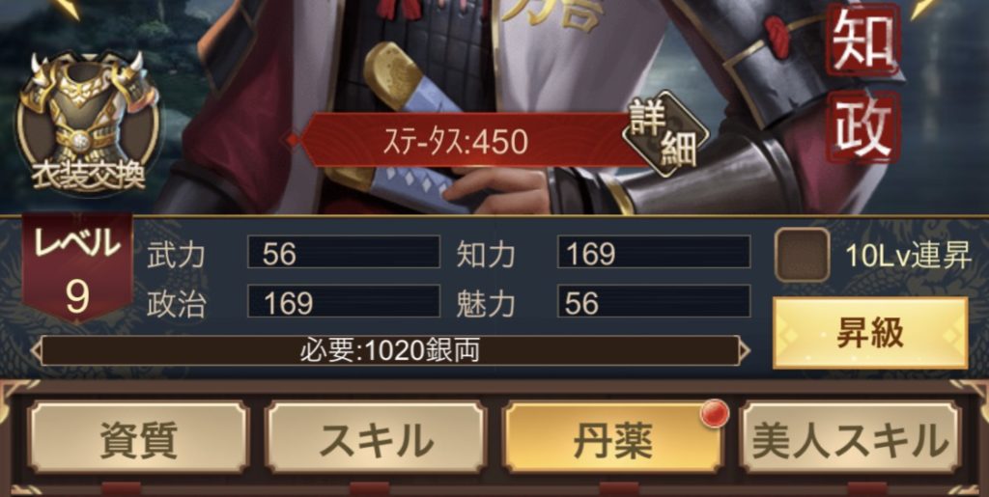The width and height of the screenshot is (989, 497).
Task: Click the 魅力 value field showing 56
Action: [x=654, y=301]
